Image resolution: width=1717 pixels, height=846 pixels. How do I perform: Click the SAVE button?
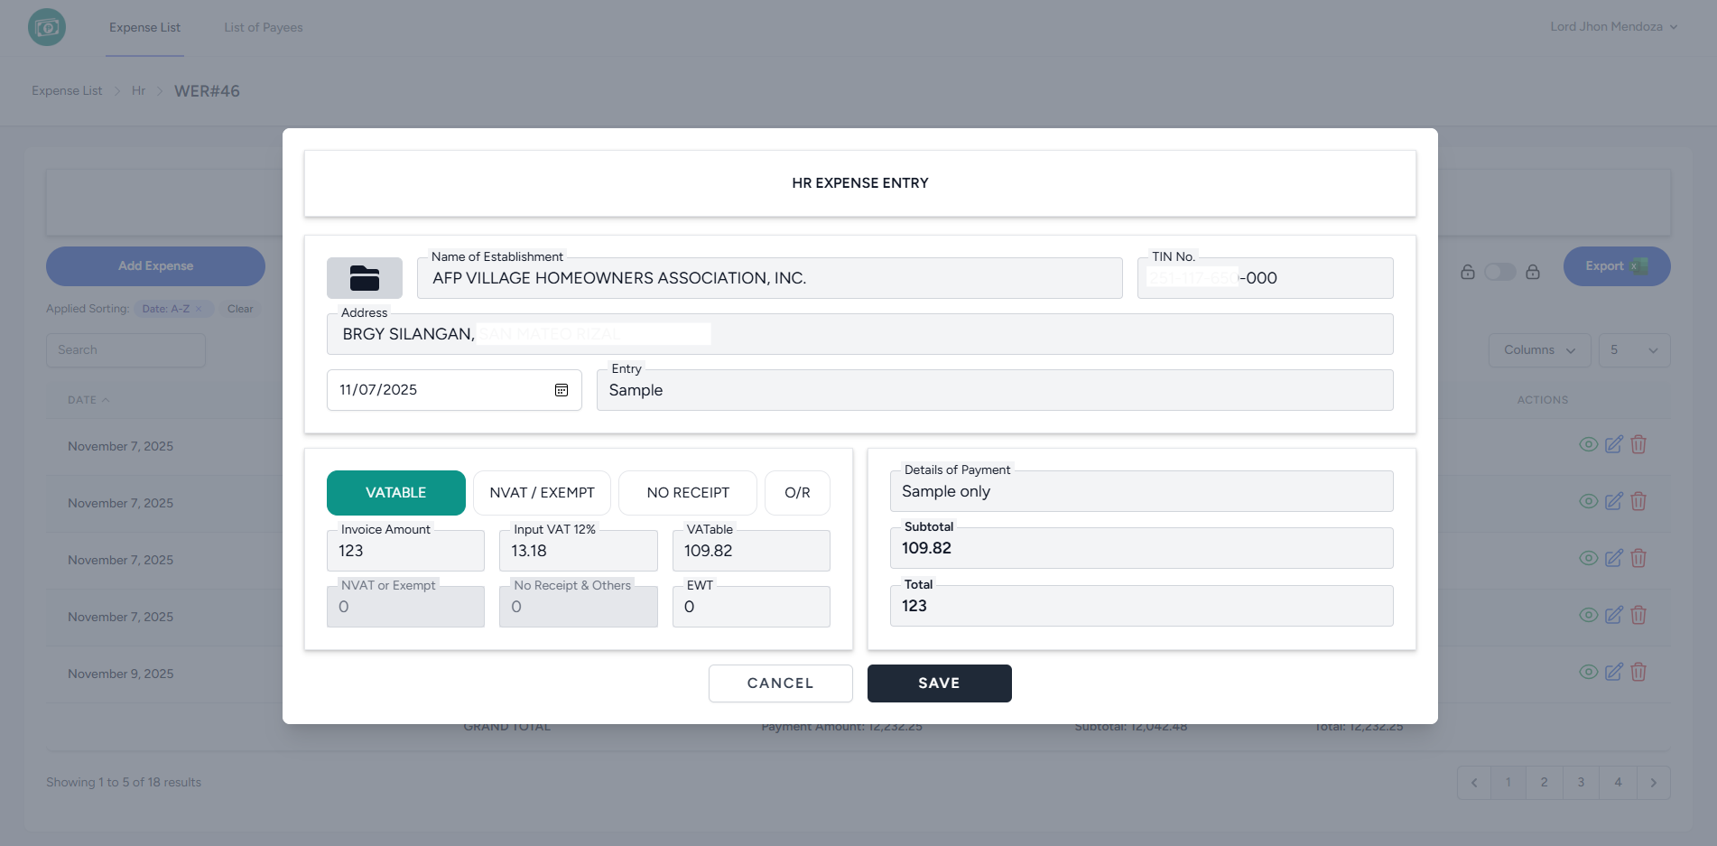point(940,683)
